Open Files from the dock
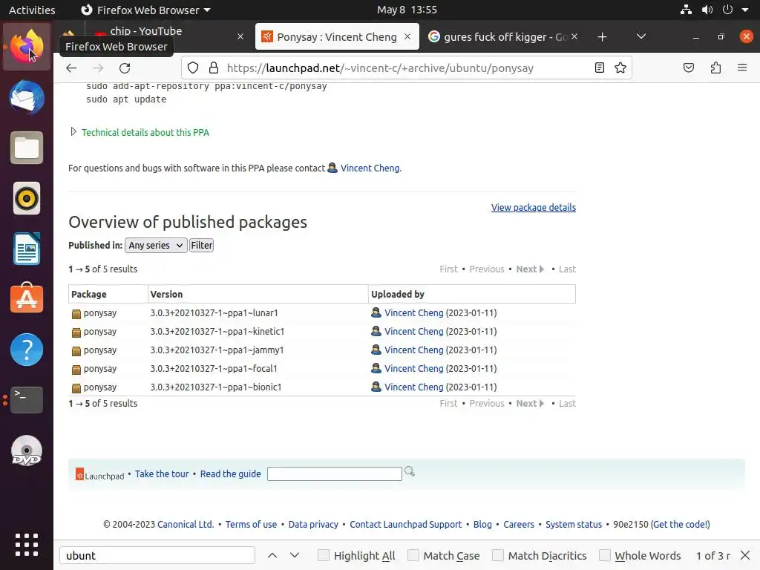The height and width of the screenshot is (570, 760). point(27,148)
